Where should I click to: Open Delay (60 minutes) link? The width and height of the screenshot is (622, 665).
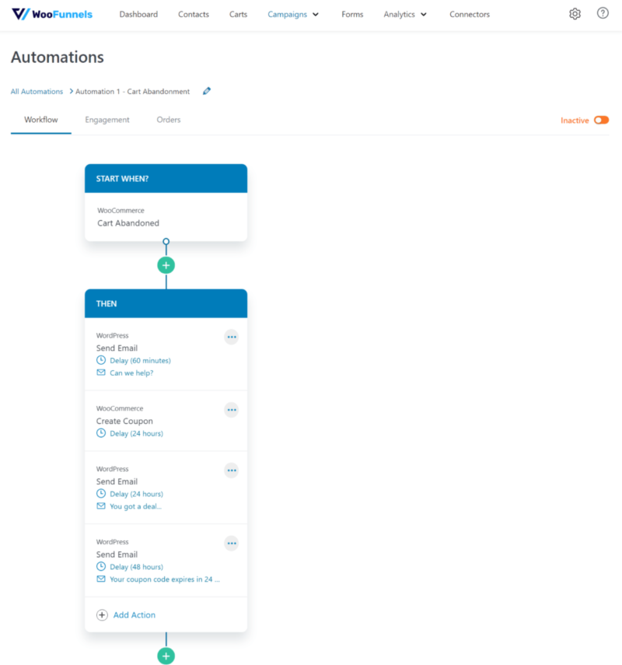coord(141,360)
